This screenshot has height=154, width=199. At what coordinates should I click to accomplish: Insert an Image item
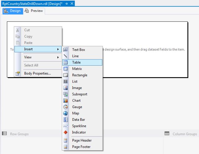(x=82, y=88)
